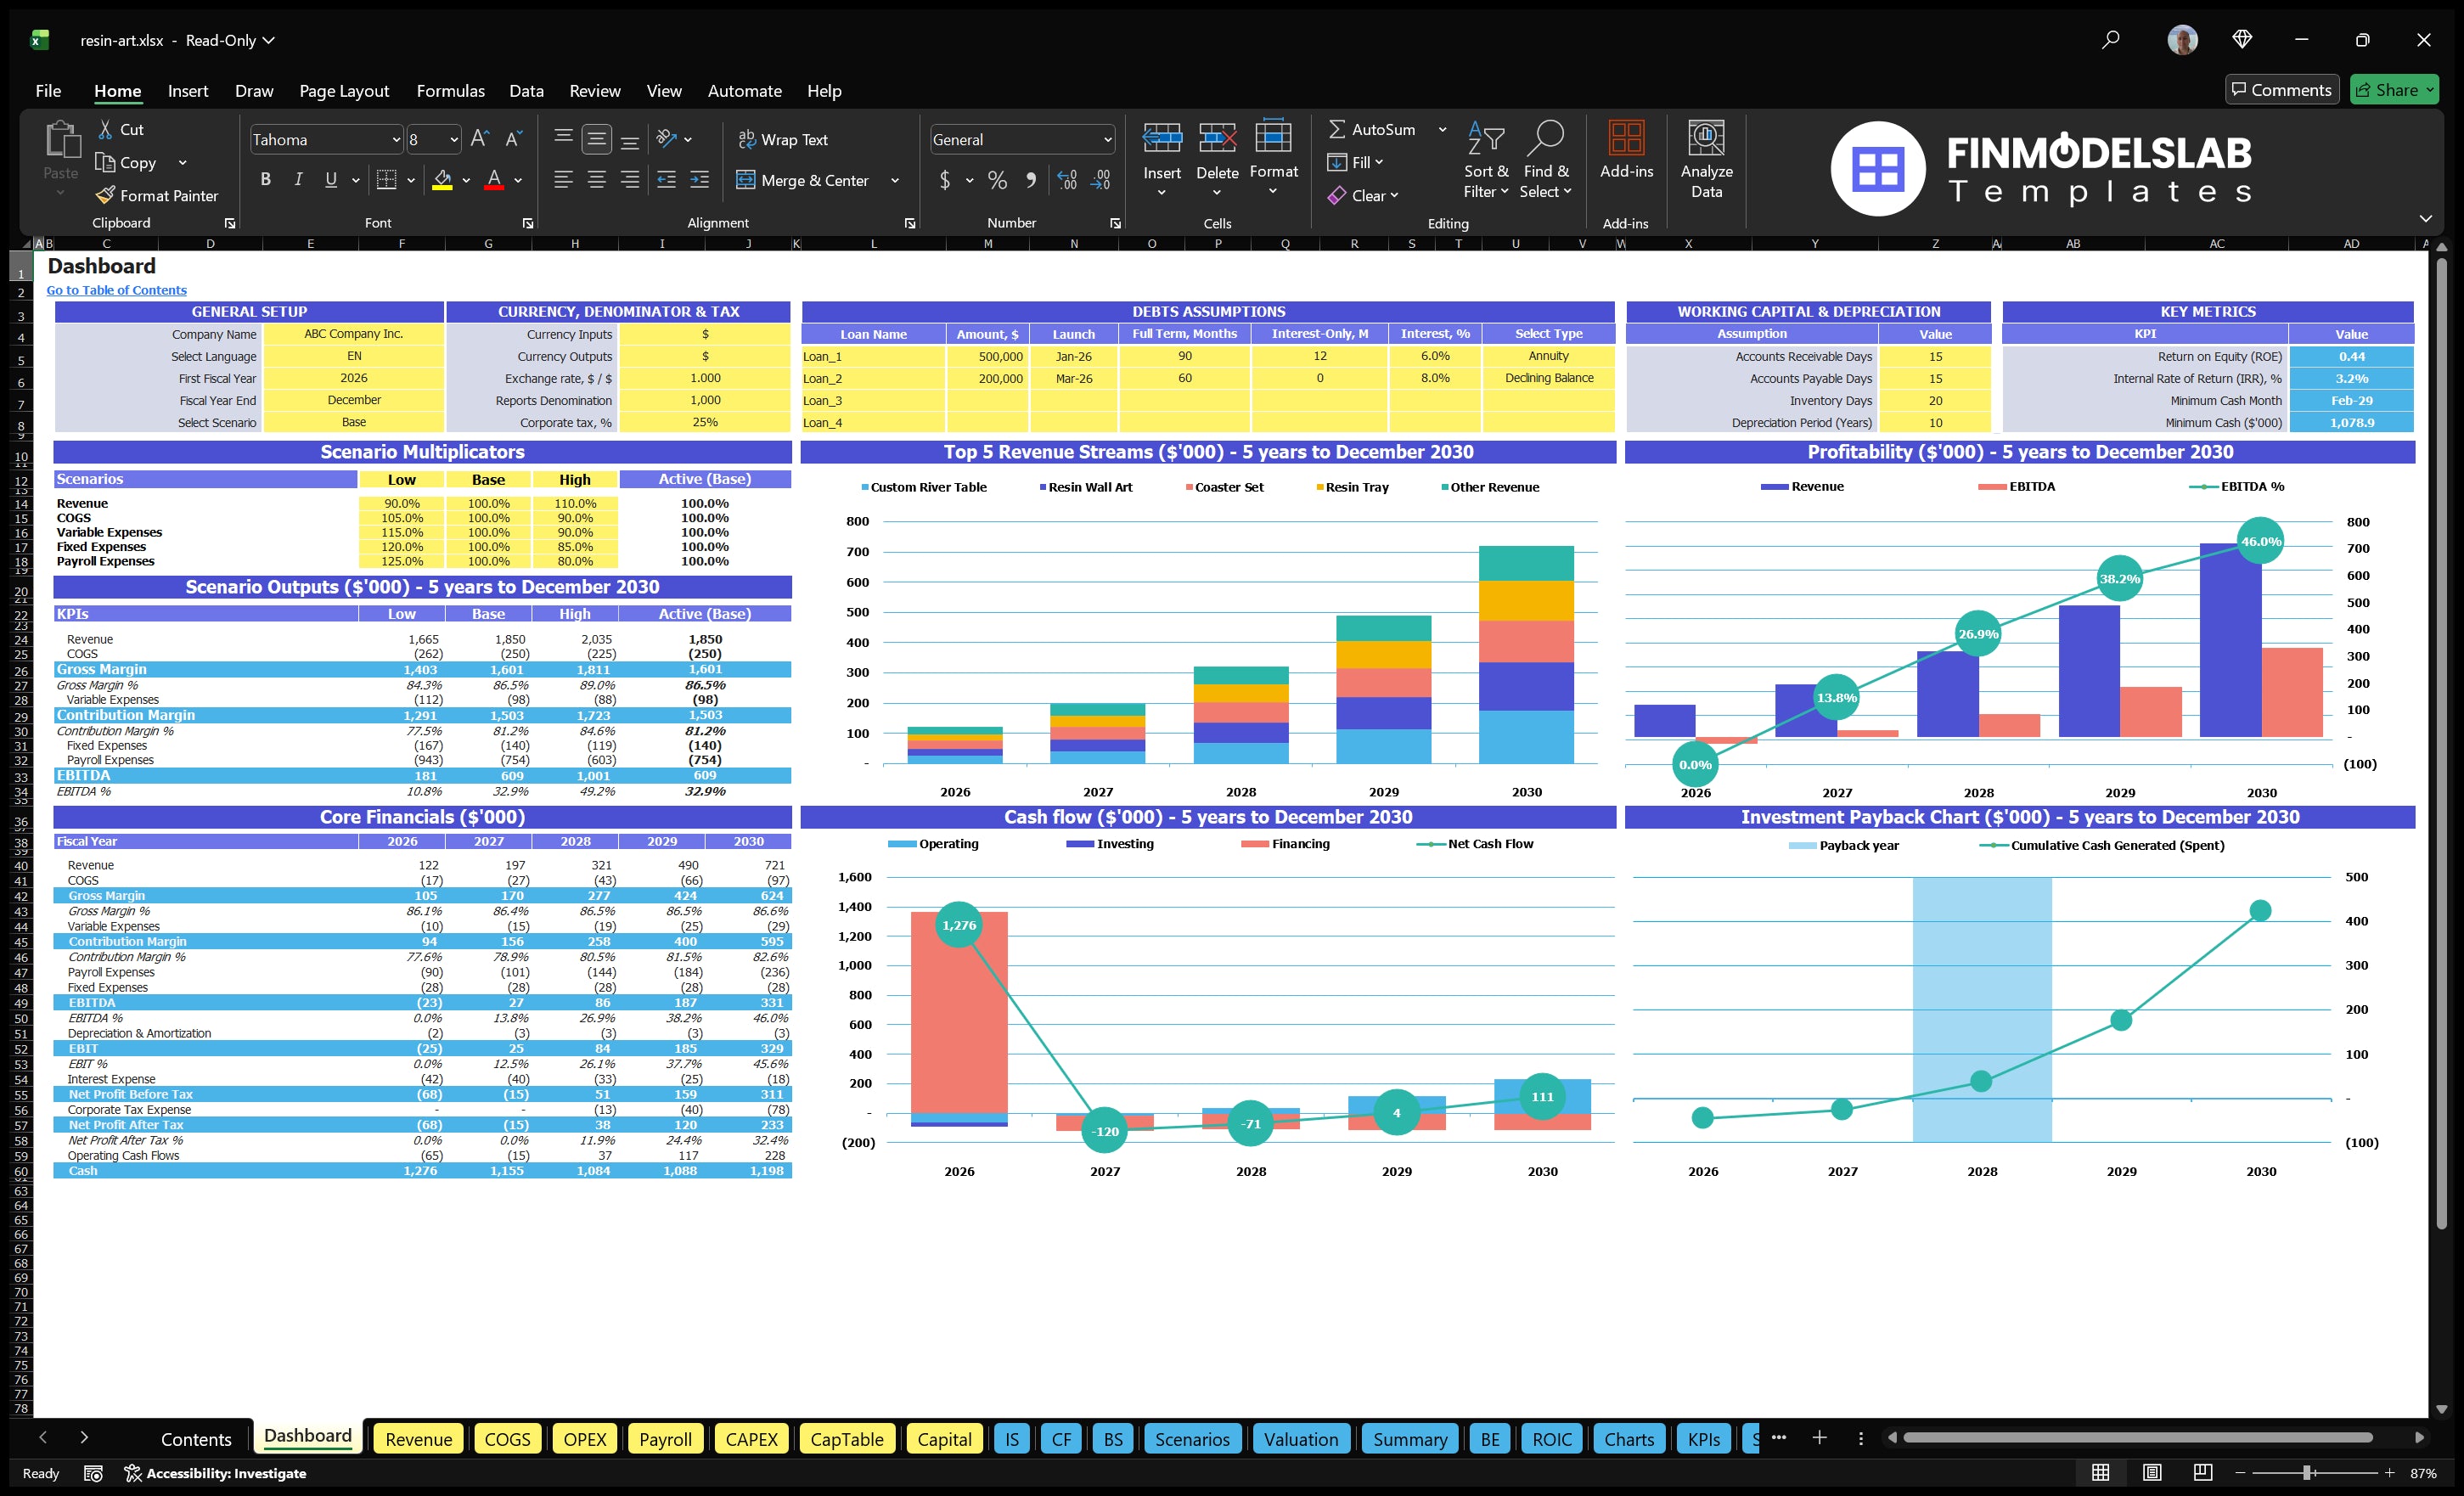Decrease font size with the smaller A icon
2464x1496 pixels.
[514, 139]
